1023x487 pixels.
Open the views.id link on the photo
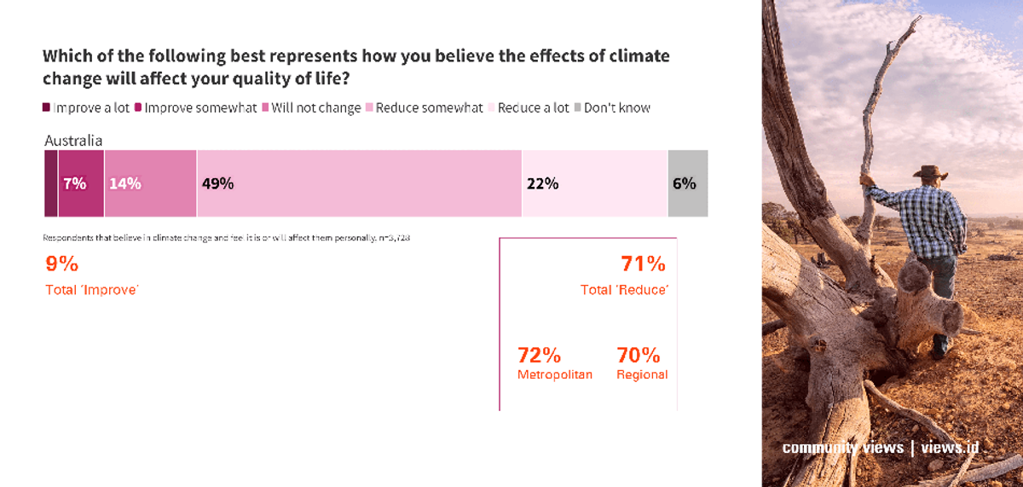[x=950, y=448]
